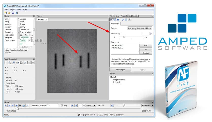Screen dimensions: 212x122
Task: Click the first blank tool in Tools panel
Action: click(x=6, y=63)
